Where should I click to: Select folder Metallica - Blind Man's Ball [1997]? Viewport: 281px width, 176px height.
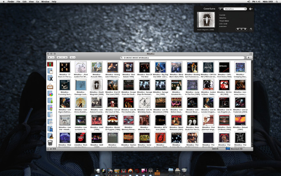[x=177, y=70]
